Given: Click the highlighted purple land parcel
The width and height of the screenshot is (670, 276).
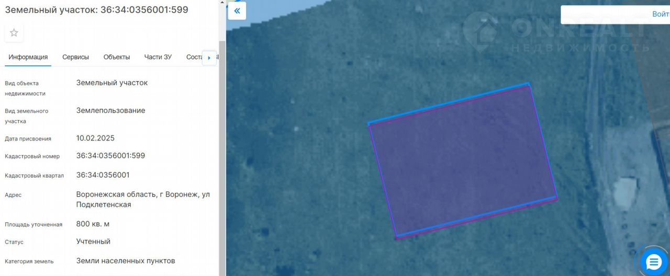Looking at the screenshot, I should point(463,161).
